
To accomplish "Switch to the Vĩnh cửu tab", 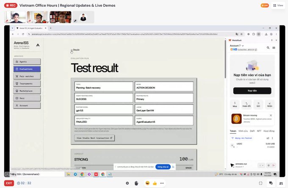I will [243, 131].
